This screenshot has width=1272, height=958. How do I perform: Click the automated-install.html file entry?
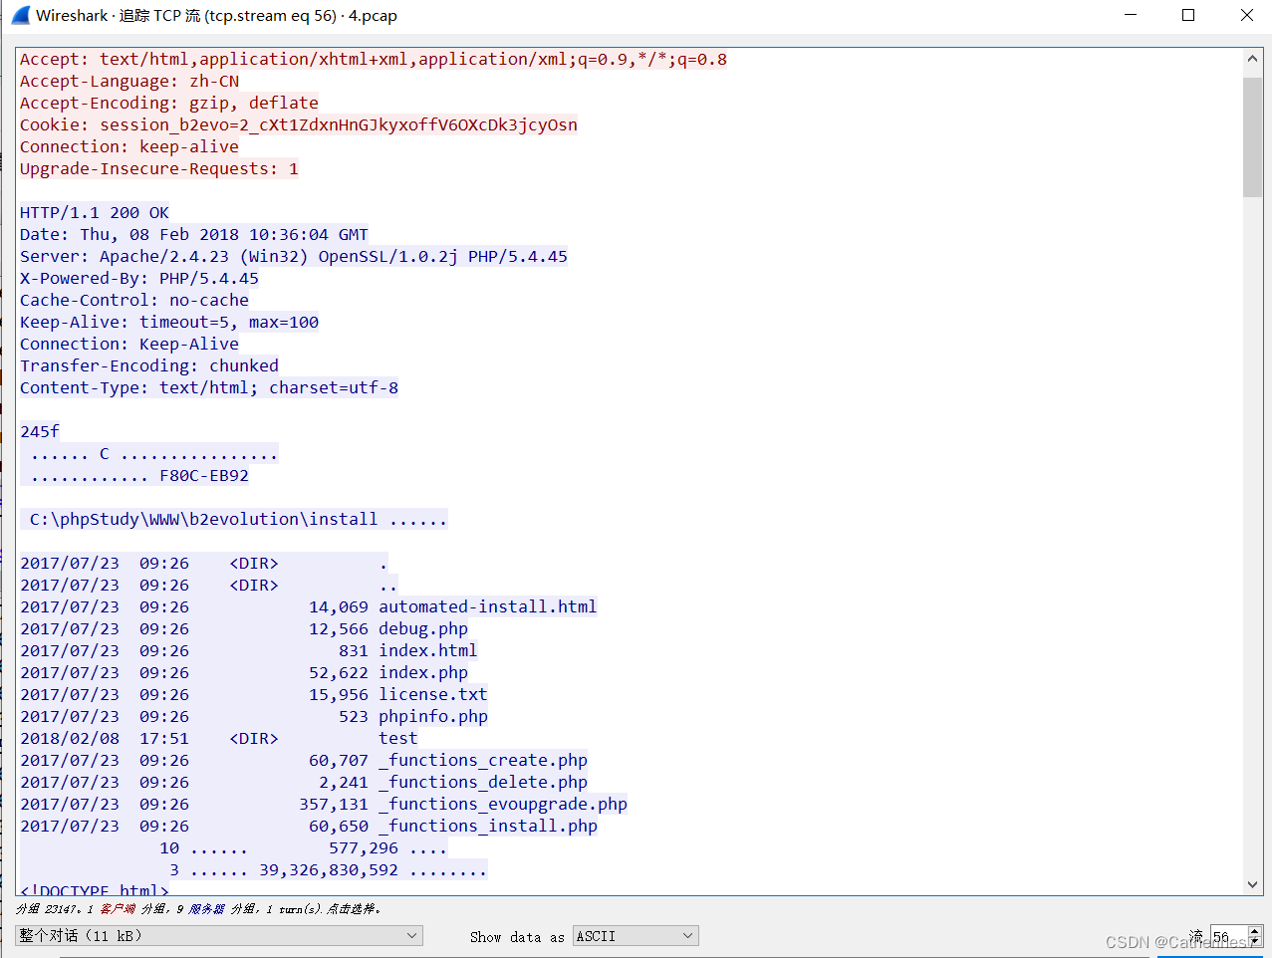[x=309, y=606]
